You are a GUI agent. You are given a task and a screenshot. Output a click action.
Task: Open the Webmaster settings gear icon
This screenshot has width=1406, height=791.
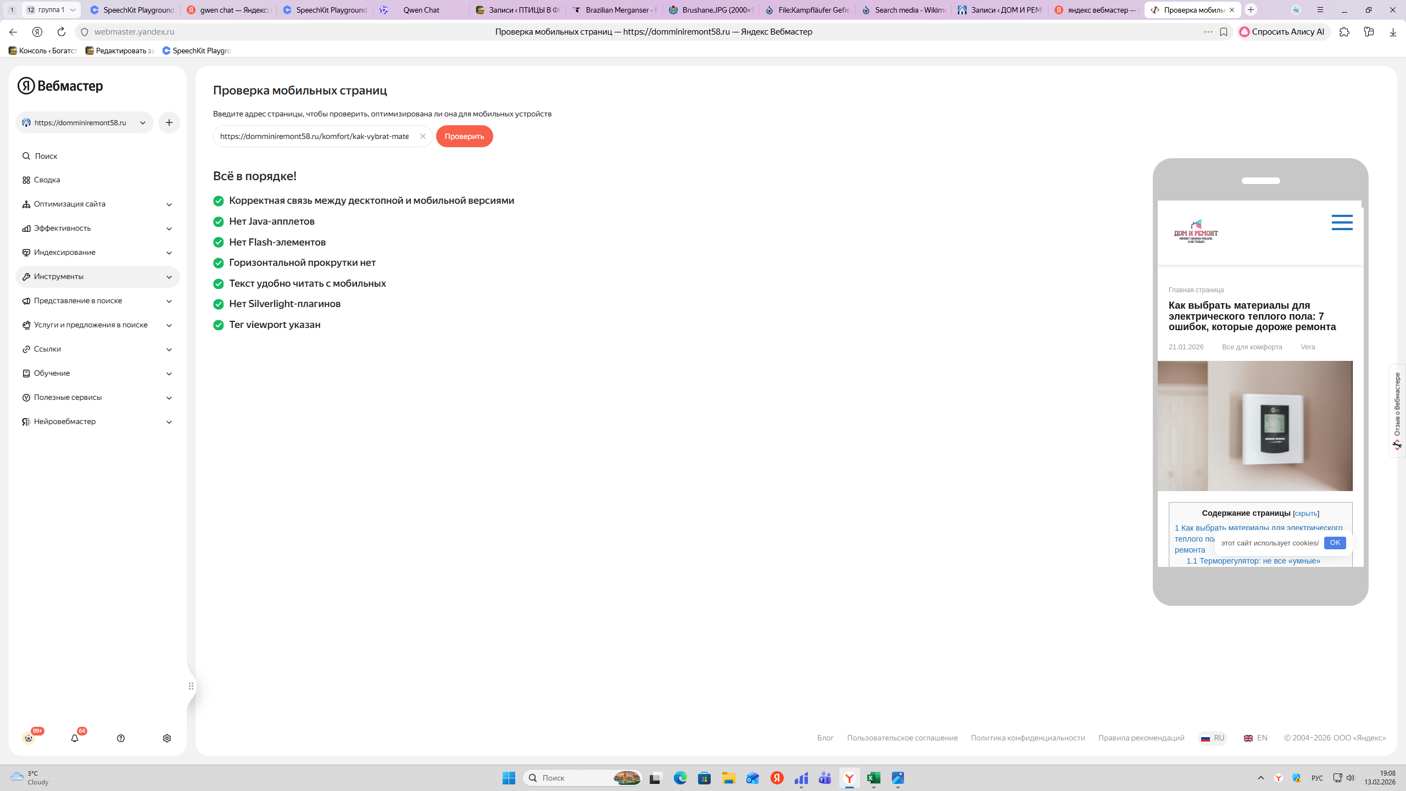point(167,738)
